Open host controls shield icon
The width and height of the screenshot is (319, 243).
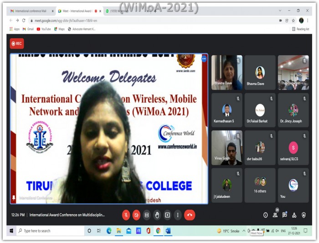click(304, 215)
